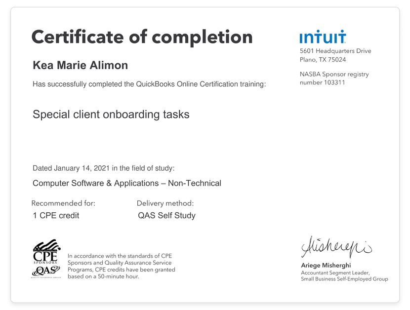
Task: Click the signer name "Ariege Misherghi"
Action: click(x=326, y=265)
